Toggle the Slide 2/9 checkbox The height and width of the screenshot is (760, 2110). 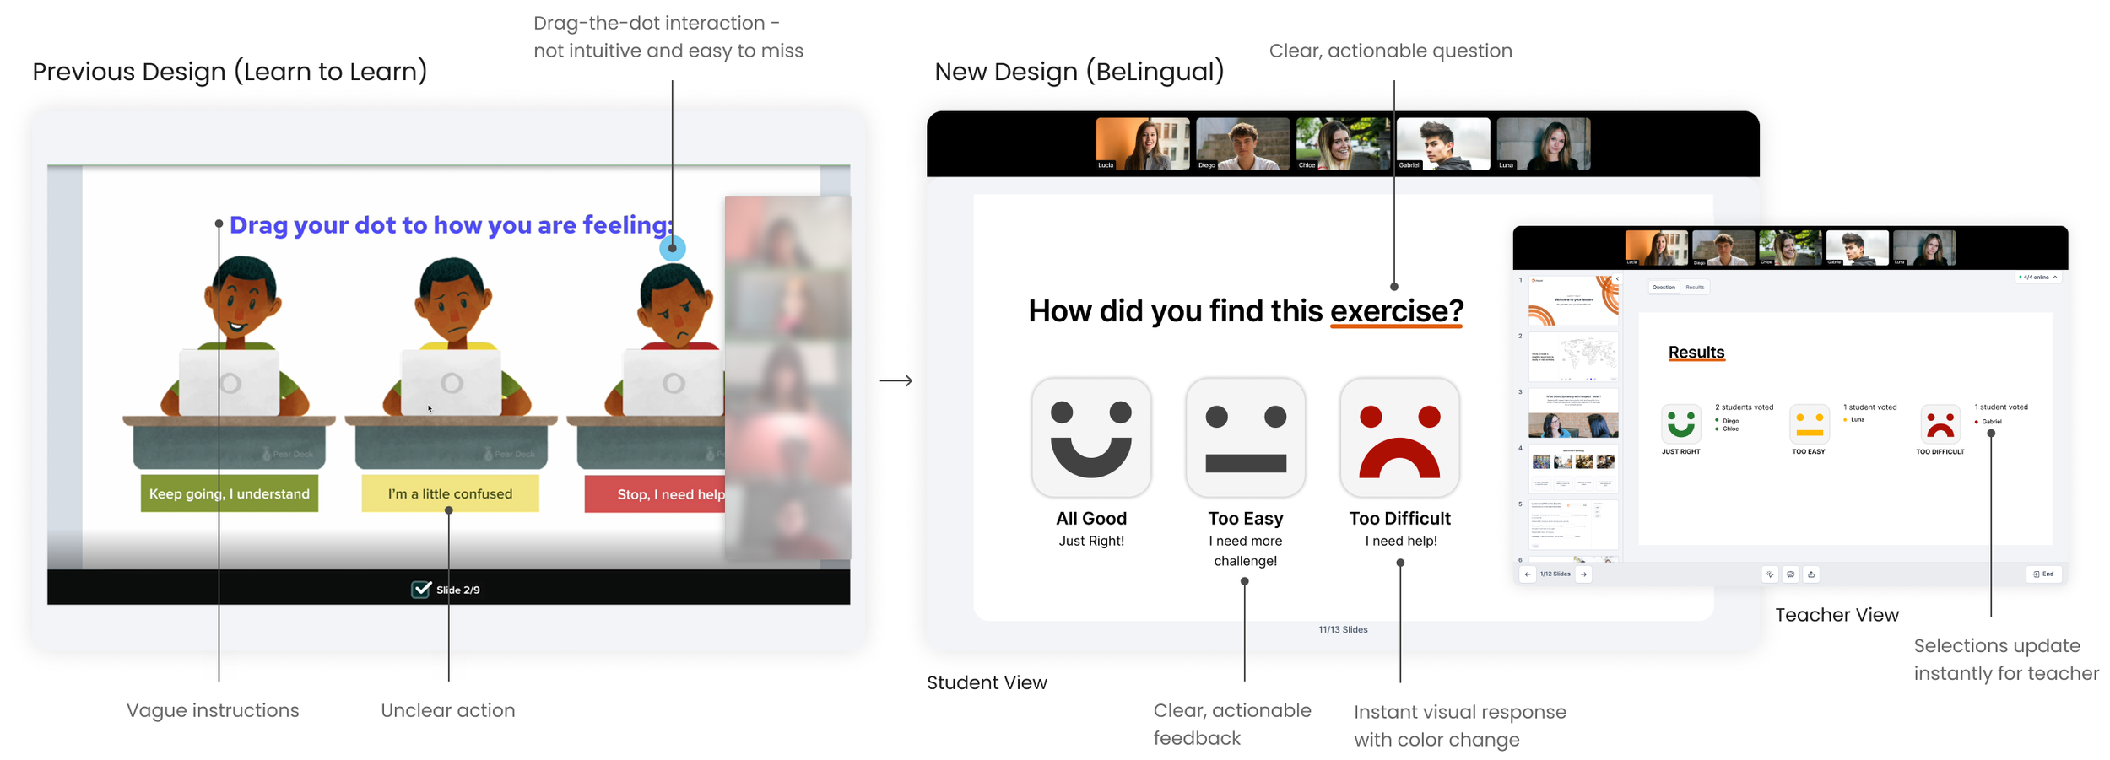point(421,589)
